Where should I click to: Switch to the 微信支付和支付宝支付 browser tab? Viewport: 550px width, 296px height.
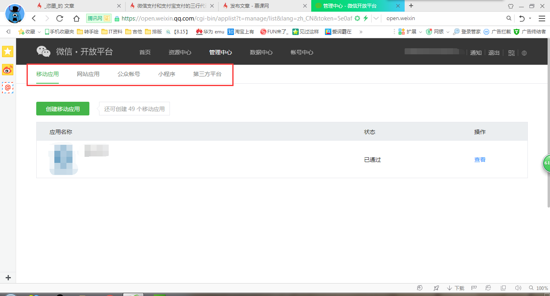[172, 6]
